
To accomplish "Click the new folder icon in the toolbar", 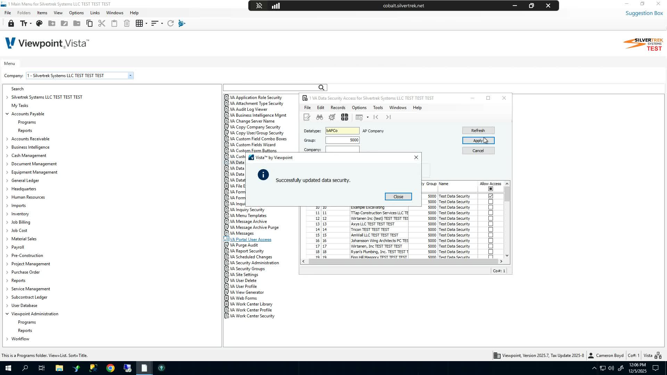I will (x=52, y=24).
